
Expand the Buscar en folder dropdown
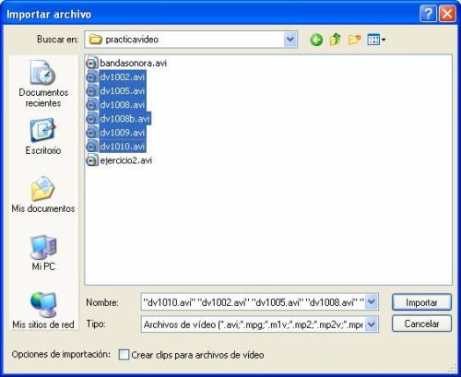(x=290, y=40)
